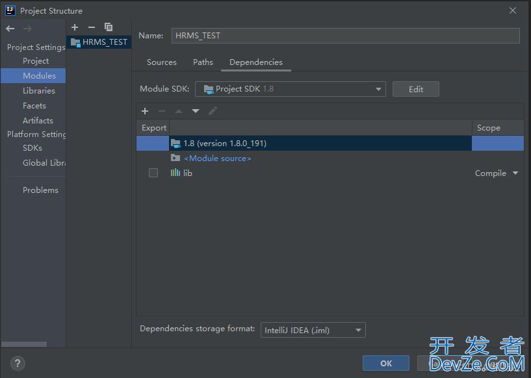Click the Export column header
Viewport: 531px width, 378px height.
tap(153, 127)
